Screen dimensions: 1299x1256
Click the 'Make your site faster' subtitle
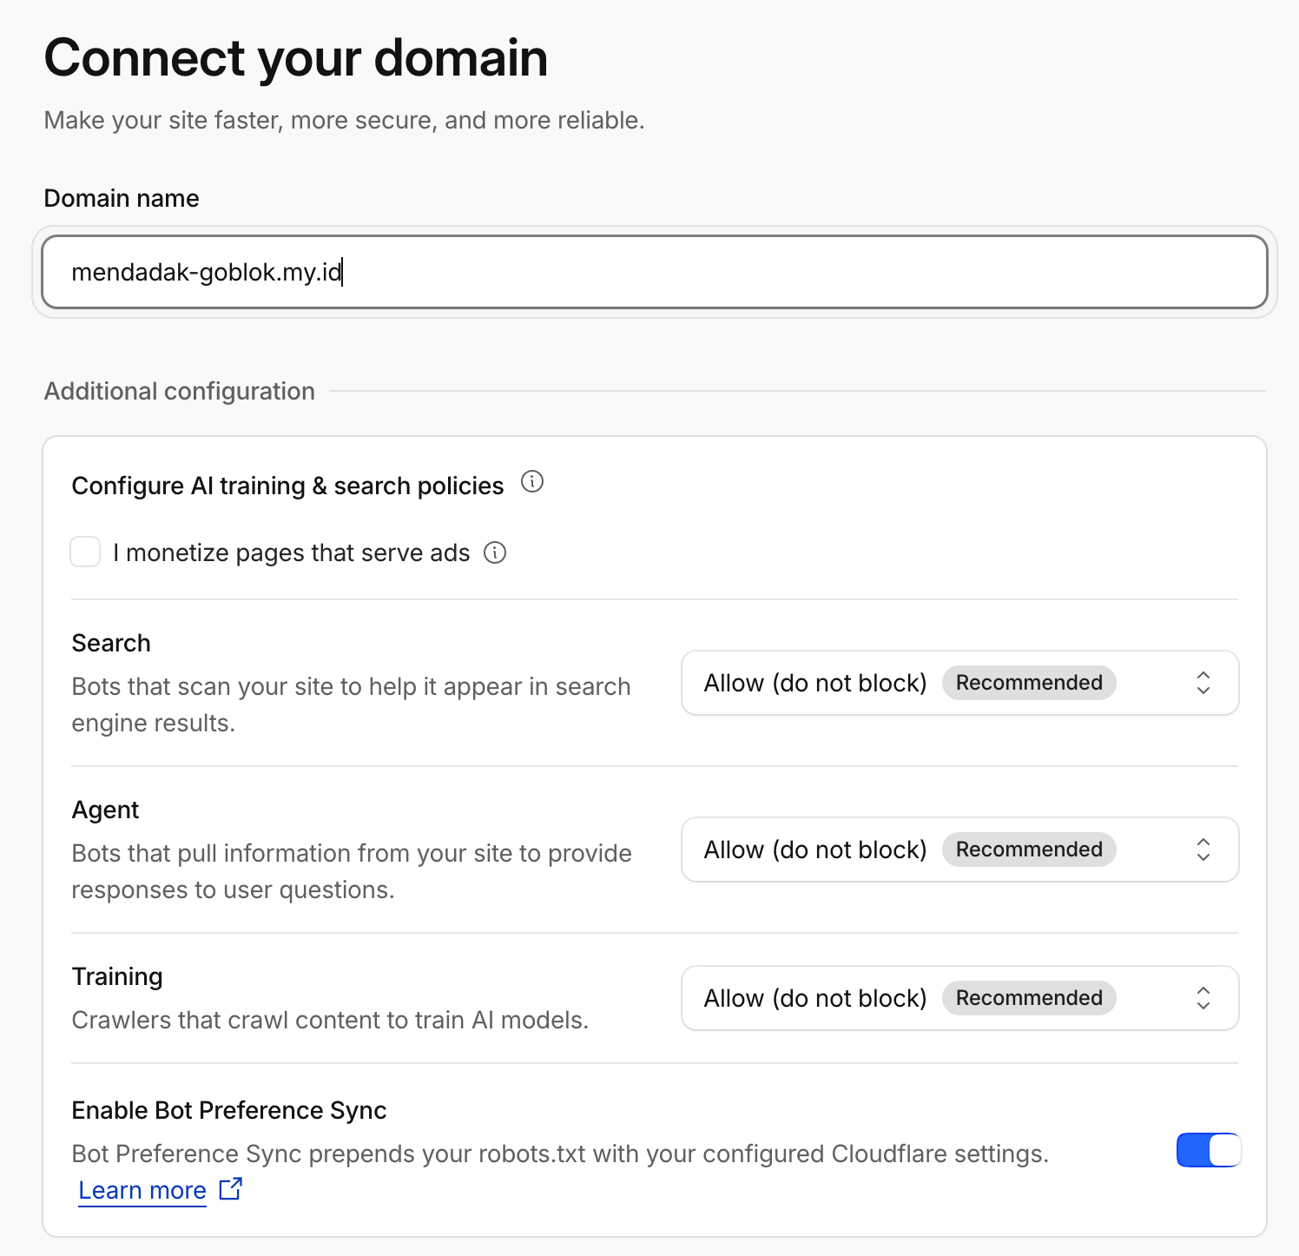click(x=345, y=120)
